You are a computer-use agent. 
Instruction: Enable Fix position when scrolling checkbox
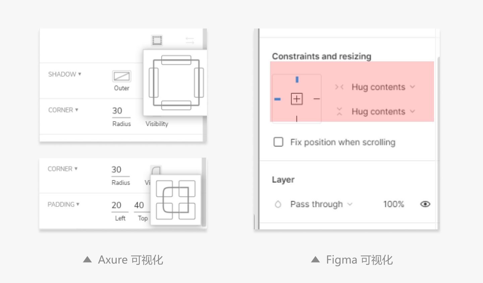[x=278, y=142]
